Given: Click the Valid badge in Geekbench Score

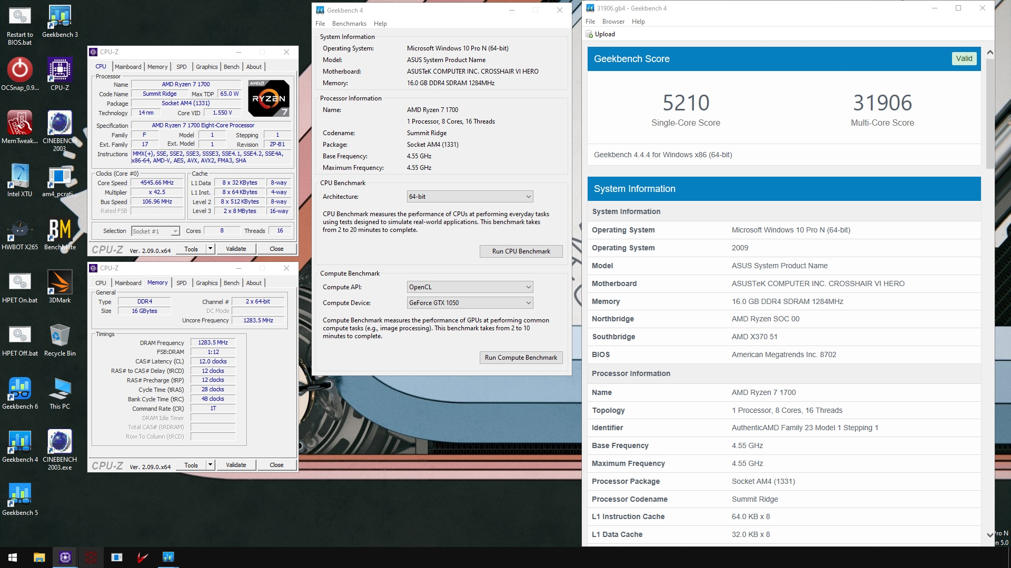Looking at the screenshot, I should click(x=964, y=58).
